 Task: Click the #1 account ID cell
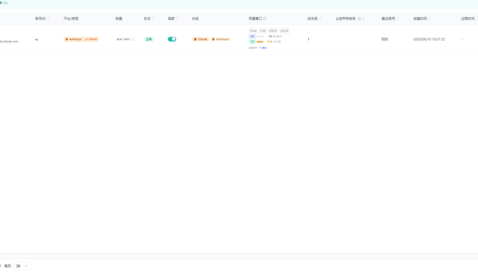[37, 39]
